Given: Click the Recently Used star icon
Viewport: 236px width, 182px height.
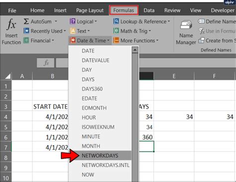Looking at the screenshot, I should (26, 31).
